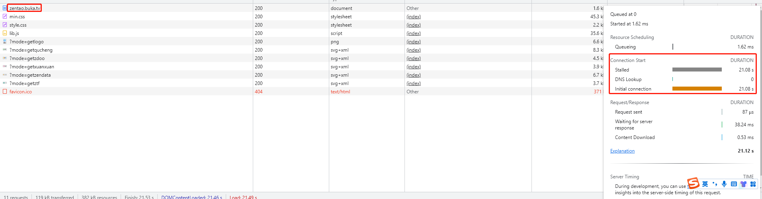This screenshot has width=762, height=199.
Task: Open the (index) initiator link for lib.js
Action: tap(414, 33)
